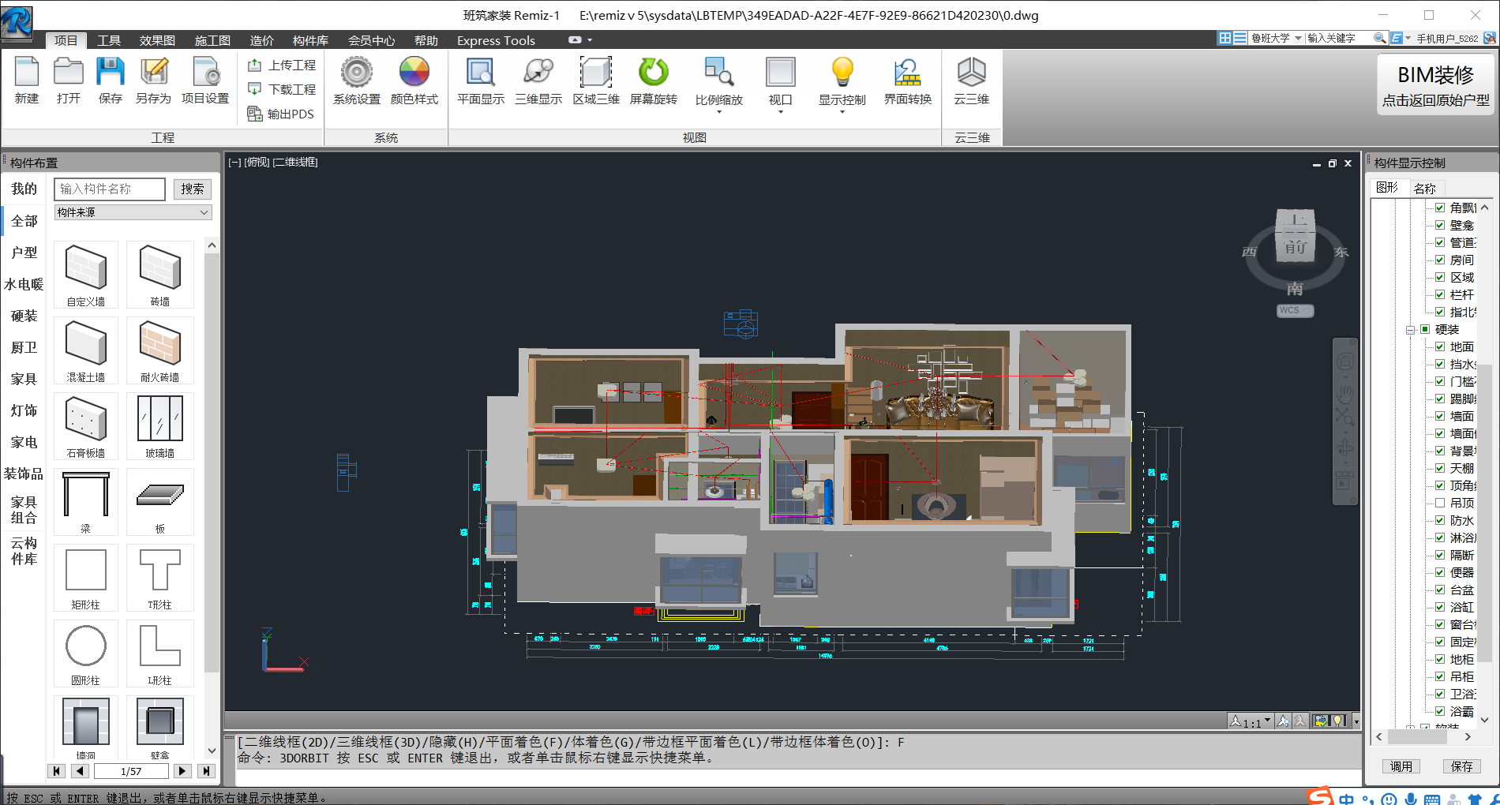Image resolution: width=1500 pixels, height=805 pixels.
Task: Toggle 房间 room checkbox
Action: click(x=1440, y=260)
